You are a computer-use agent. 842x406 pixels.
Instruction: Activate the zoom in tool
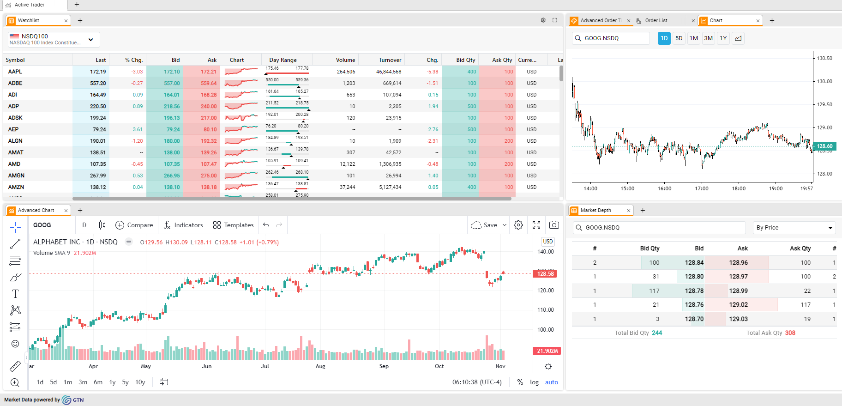(15, 382)
